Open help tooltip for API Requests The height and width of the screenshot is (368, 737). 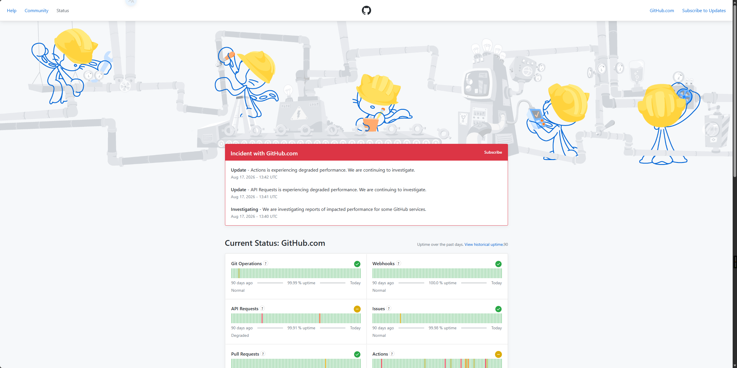262,308
